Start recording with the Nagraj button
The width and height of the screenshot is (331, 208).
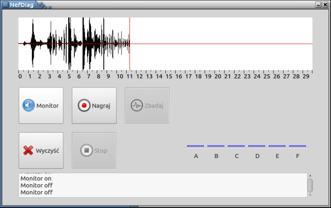click(x=94, y=106)
